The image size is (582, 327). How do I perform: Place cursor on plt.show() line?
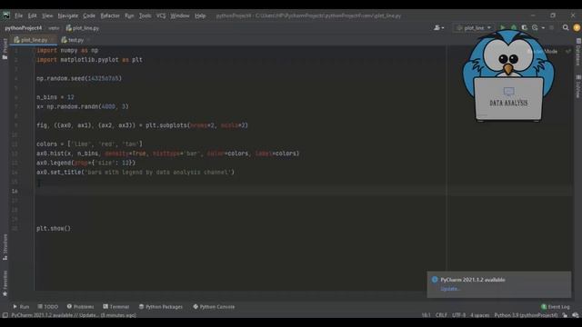pyautogui.click(x=54, y=228)
